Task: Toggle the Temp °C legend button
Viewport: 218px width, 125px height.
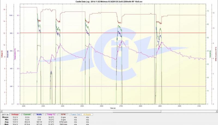Action: coord(51,115)
